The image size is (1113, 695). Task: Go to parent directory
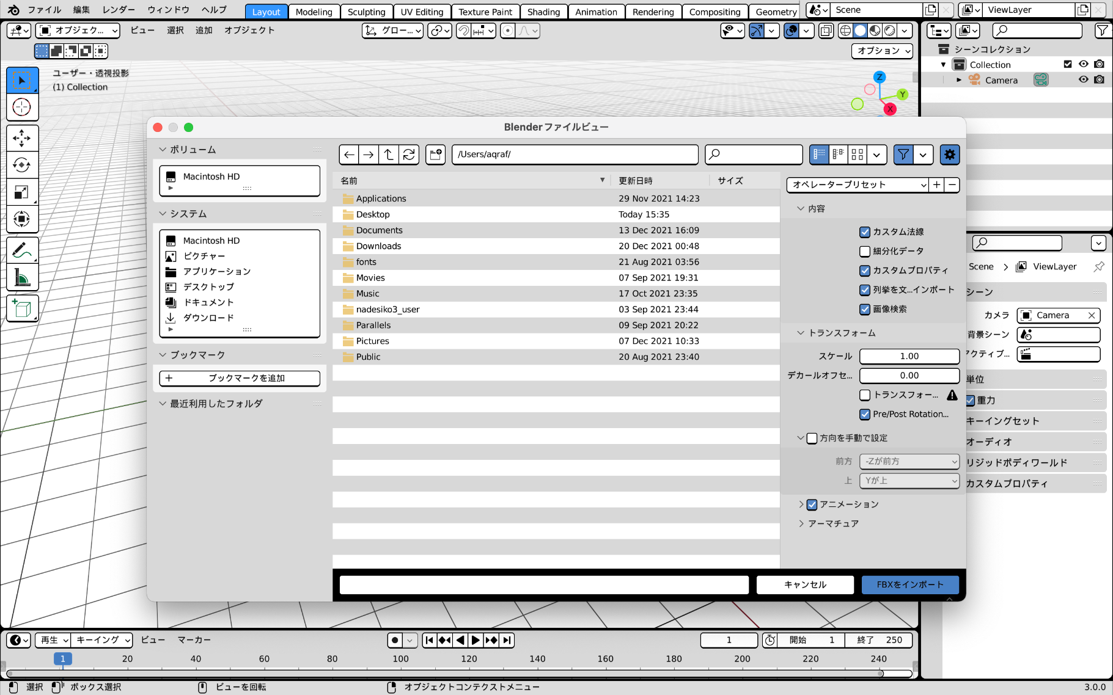389,155
